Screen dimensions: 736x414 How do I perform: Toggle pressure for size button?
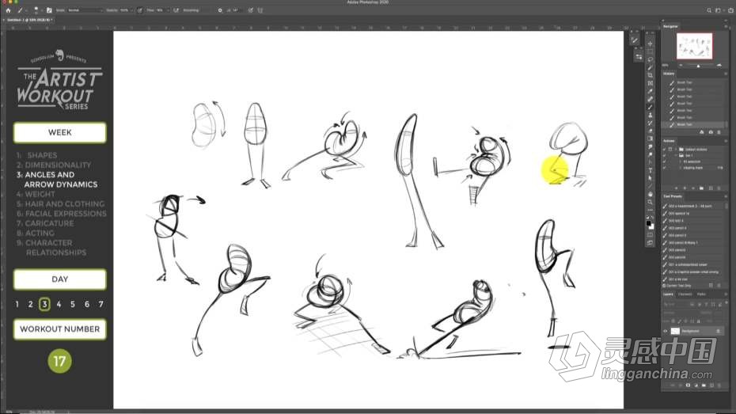(x=251, y=10)
